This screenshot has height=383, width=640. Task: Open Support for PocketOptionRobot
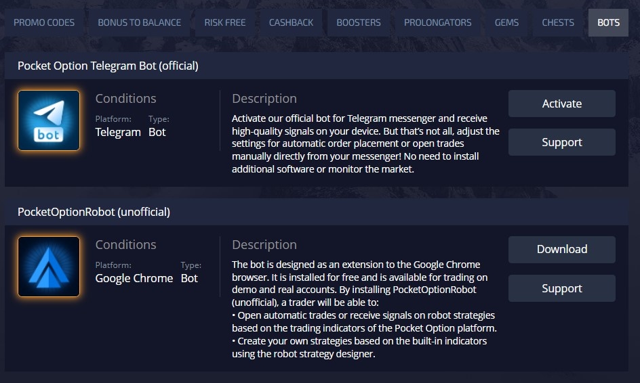561,288
